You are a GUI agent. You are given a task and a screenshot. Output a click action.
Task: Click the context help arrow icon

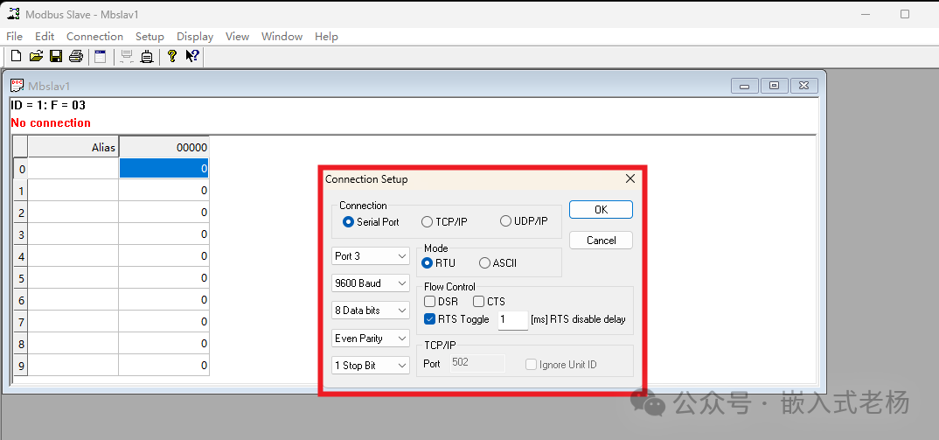click(192, 56)
